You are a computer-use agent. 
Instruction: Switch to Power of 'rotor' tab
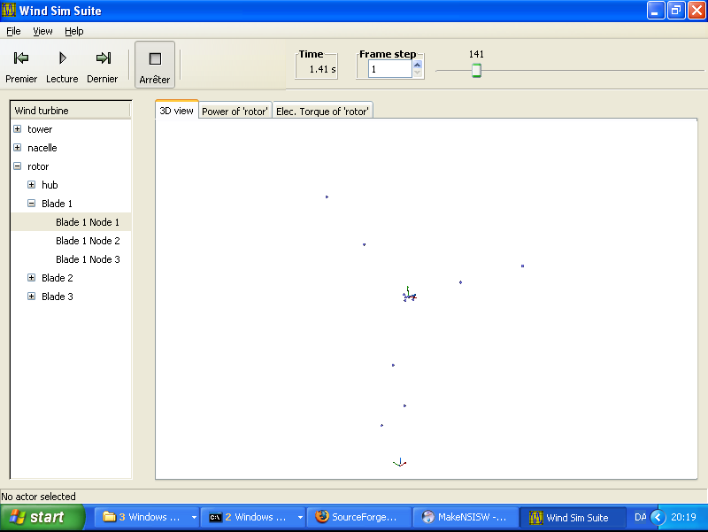coord(235,112)
